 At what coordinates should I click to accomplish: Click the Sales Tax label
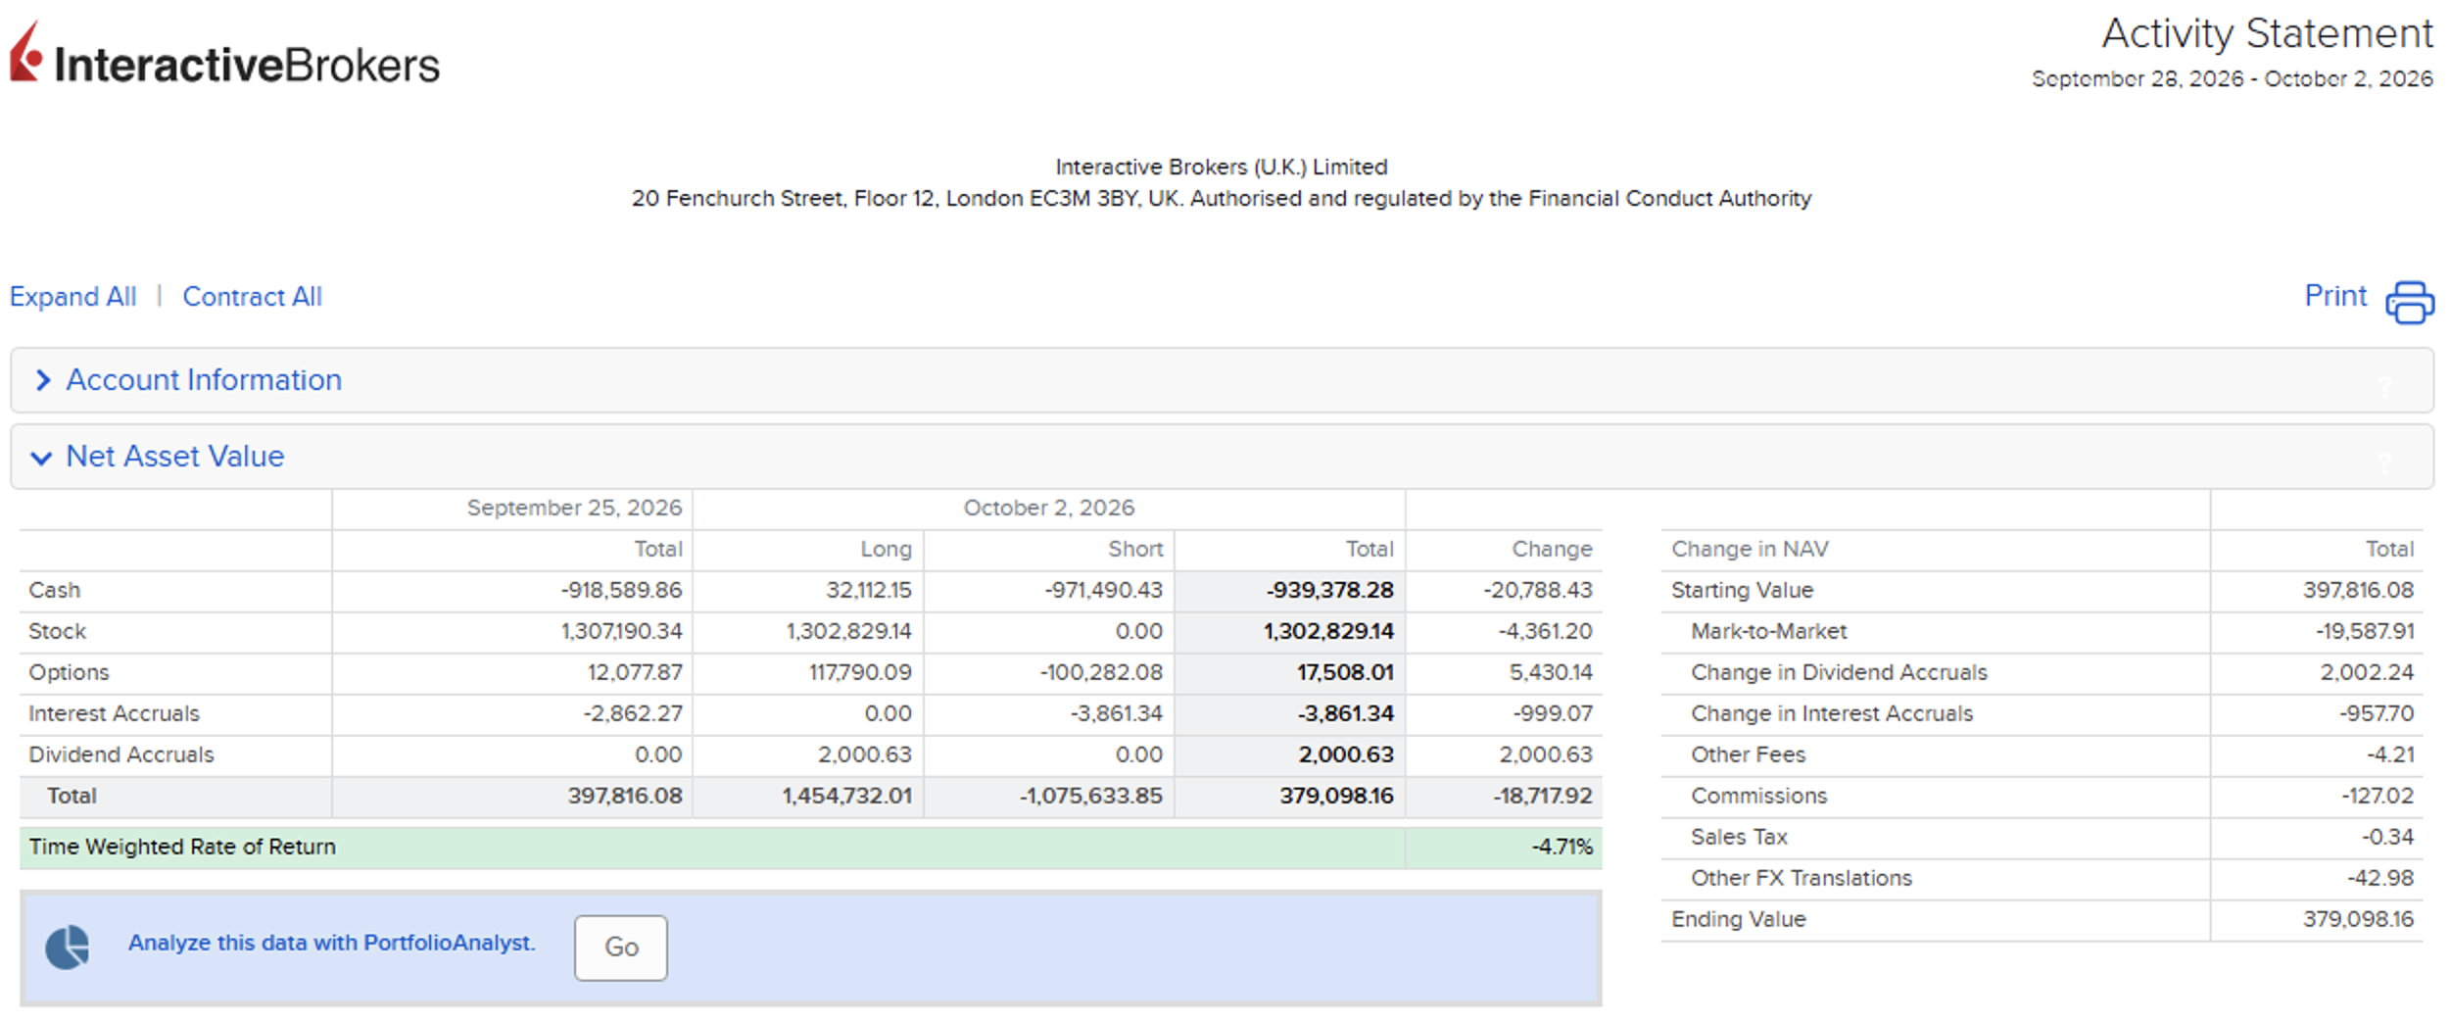[x=1739, y=837]
